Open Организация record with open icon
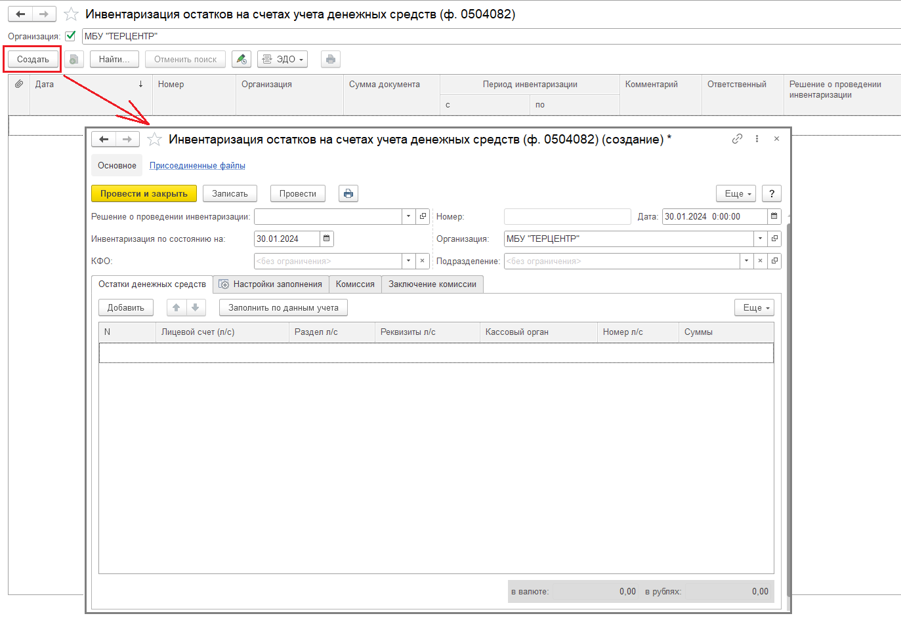 774,239
